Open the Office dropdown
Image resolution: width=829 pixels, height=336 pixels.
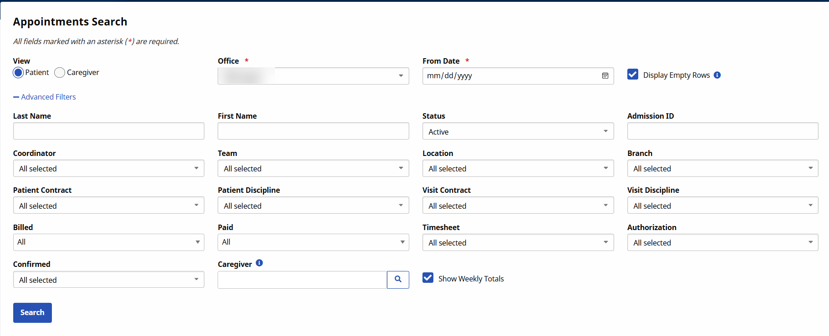pyautogui.click(x=313, y=76)
